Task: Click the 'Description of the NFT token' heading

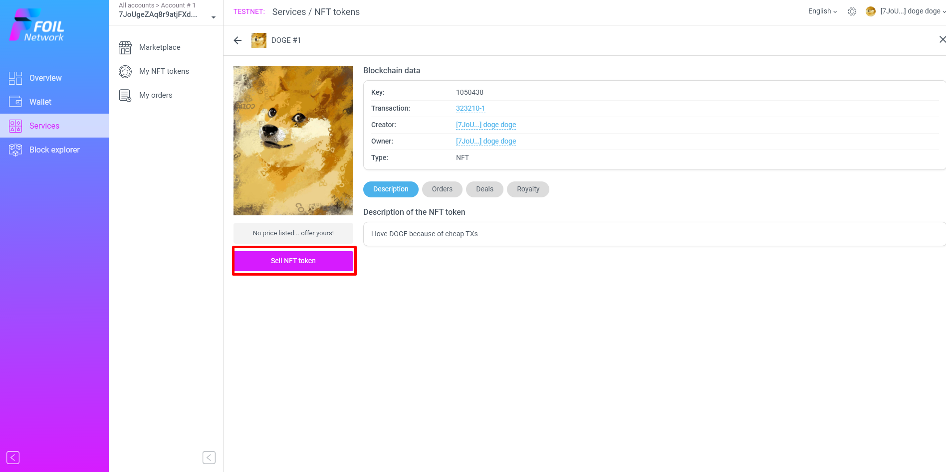Action: 414,212
